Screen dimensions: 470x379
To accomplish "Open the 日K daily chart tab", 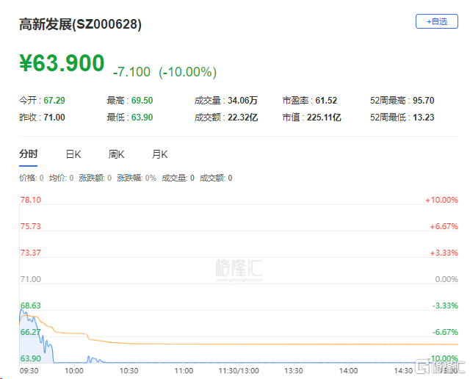I will [73, 154].
